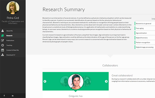Click the Digital forensics interest item

145,38
